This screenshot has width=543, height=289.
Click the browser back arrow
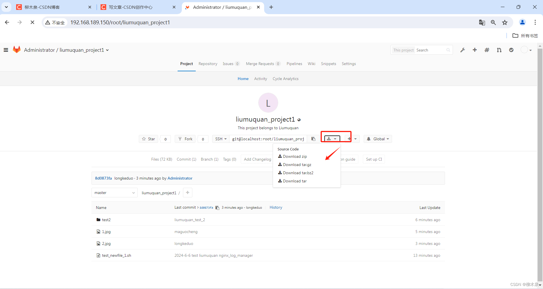coord(7,22)
